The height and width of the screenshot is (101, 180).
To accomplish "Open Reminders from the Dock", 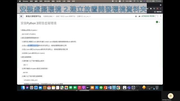I will 58,88.
